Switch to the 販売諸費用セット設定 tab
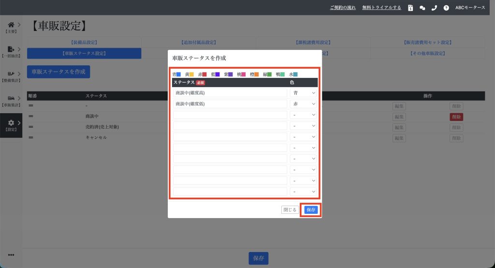Viewport: 495px width, 268px height. click(427, 43)
